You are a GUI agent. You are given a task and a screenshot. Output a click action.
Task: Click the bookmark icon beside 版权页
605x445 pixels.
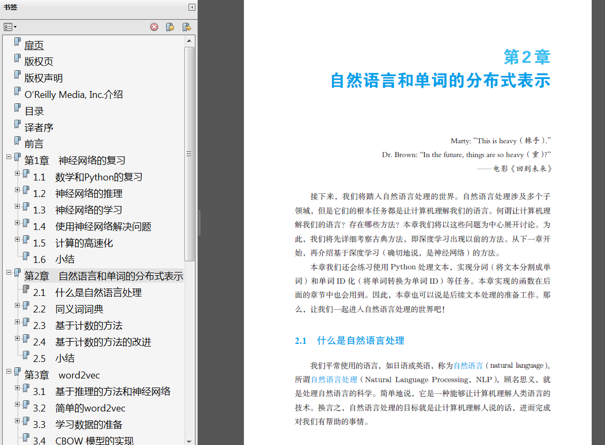pos(18,58)
